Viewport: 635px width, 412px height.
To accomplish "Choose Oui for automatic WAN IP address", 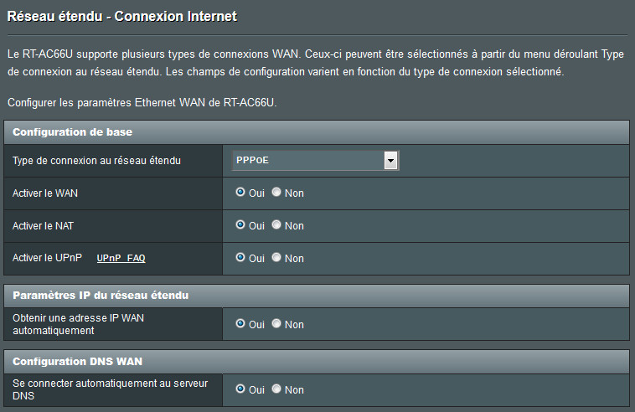I will pyautogui.click(x=240, y=323).
